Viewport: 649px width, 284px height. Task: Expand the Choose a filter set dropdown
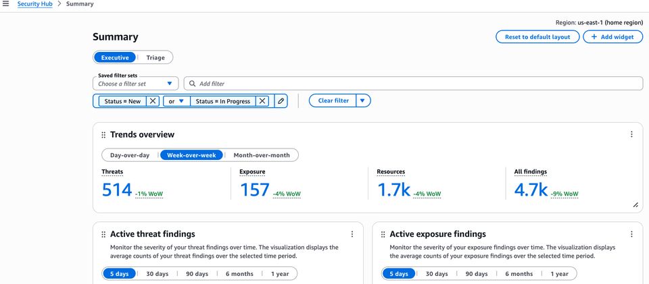click(x=136, y=84)
